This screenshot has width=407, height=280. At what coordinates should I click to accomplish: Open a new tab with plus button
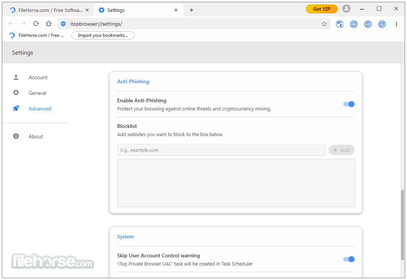point(192,10)
